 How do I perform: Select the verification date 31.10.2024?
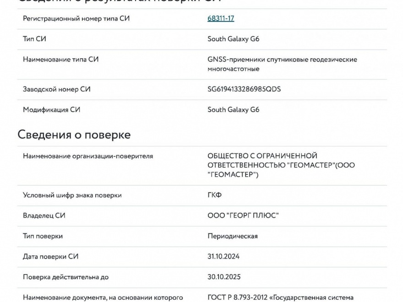click(223, 257)
